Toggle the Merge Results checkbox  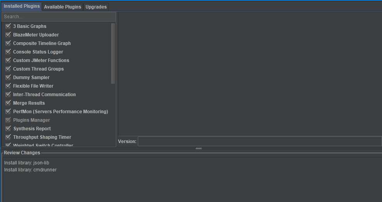(x=8, y=103)
